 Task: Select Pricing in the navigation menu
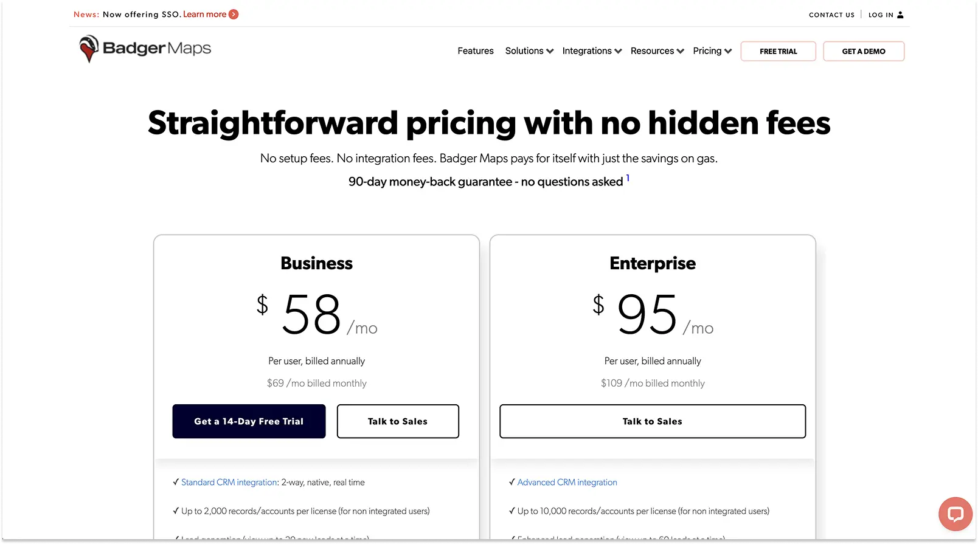point(707,51)
